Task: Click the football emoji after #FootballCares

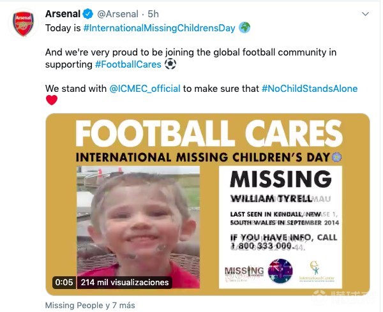Action: pos(170,64)
